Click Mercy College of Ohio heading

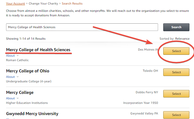click(28, 71)
